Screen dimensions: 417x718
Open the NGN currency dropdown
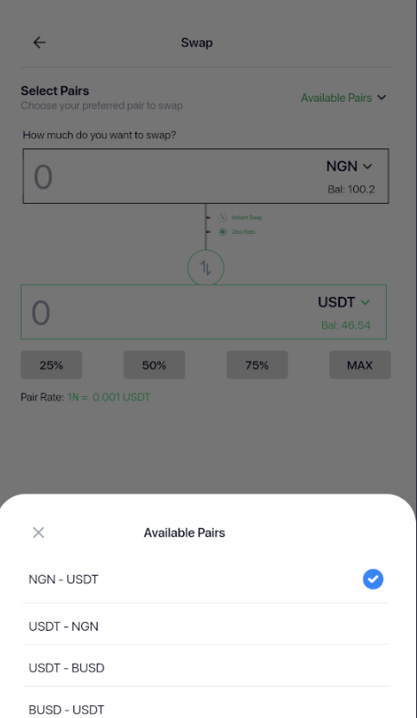[349, 167]
